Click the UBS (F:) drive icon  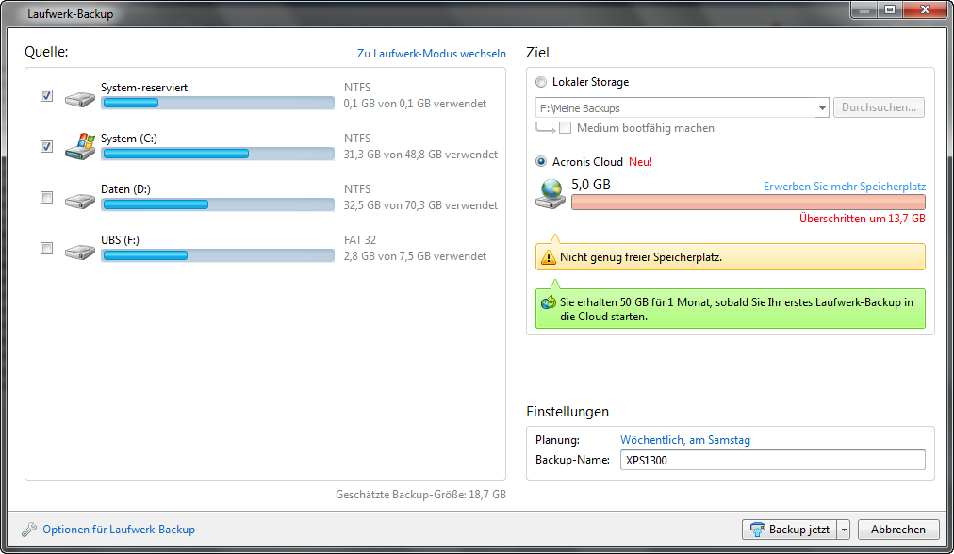pos(79,250)
